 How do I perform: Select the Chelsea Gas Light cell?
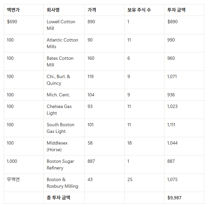coord(59,110)
